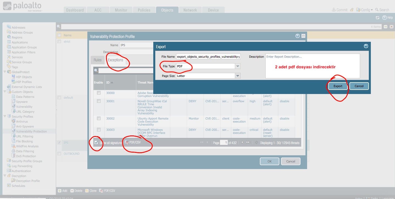Open the Network main tab
The image size is (395, 199).
pos(190,10)
